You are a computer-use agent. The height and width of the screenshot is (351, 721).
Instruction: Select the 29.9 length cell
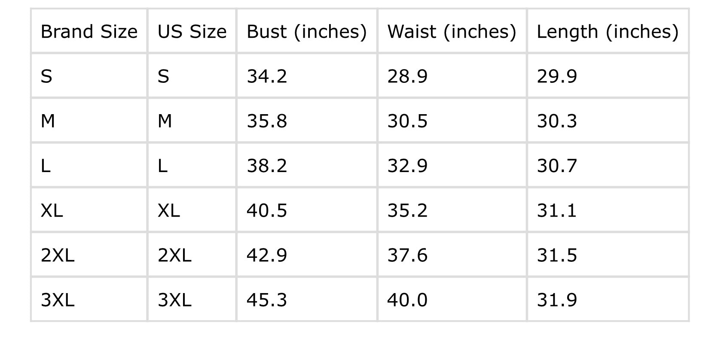pos(608,76)
